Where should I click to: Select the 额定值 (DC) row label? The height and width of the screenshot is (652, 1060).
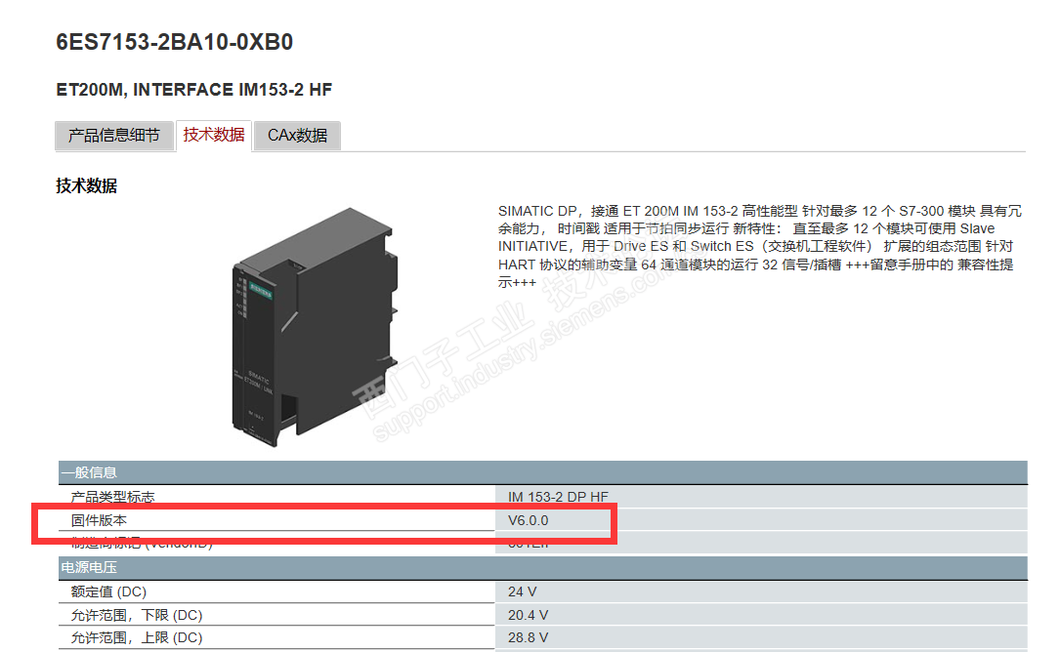(108, 591)
